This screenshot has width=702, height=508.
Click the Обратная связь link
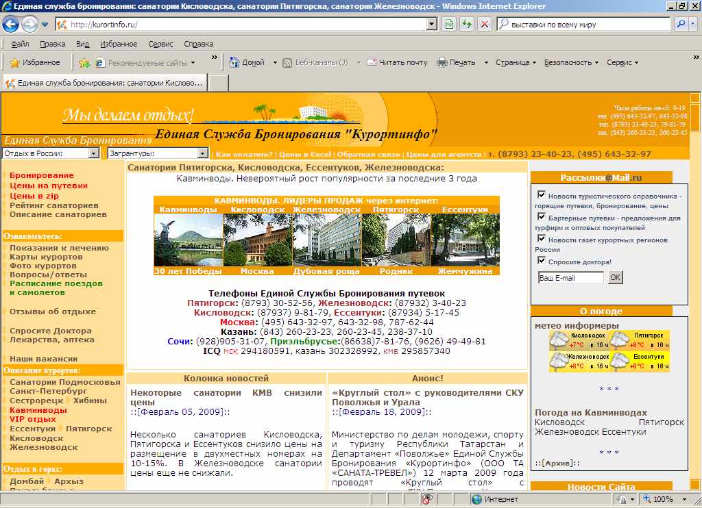368,154
